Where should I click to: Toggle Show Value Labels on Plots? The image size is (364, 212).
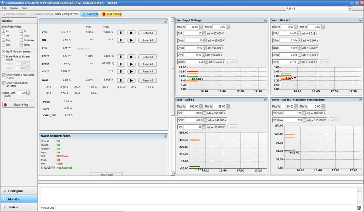(4, 83)
